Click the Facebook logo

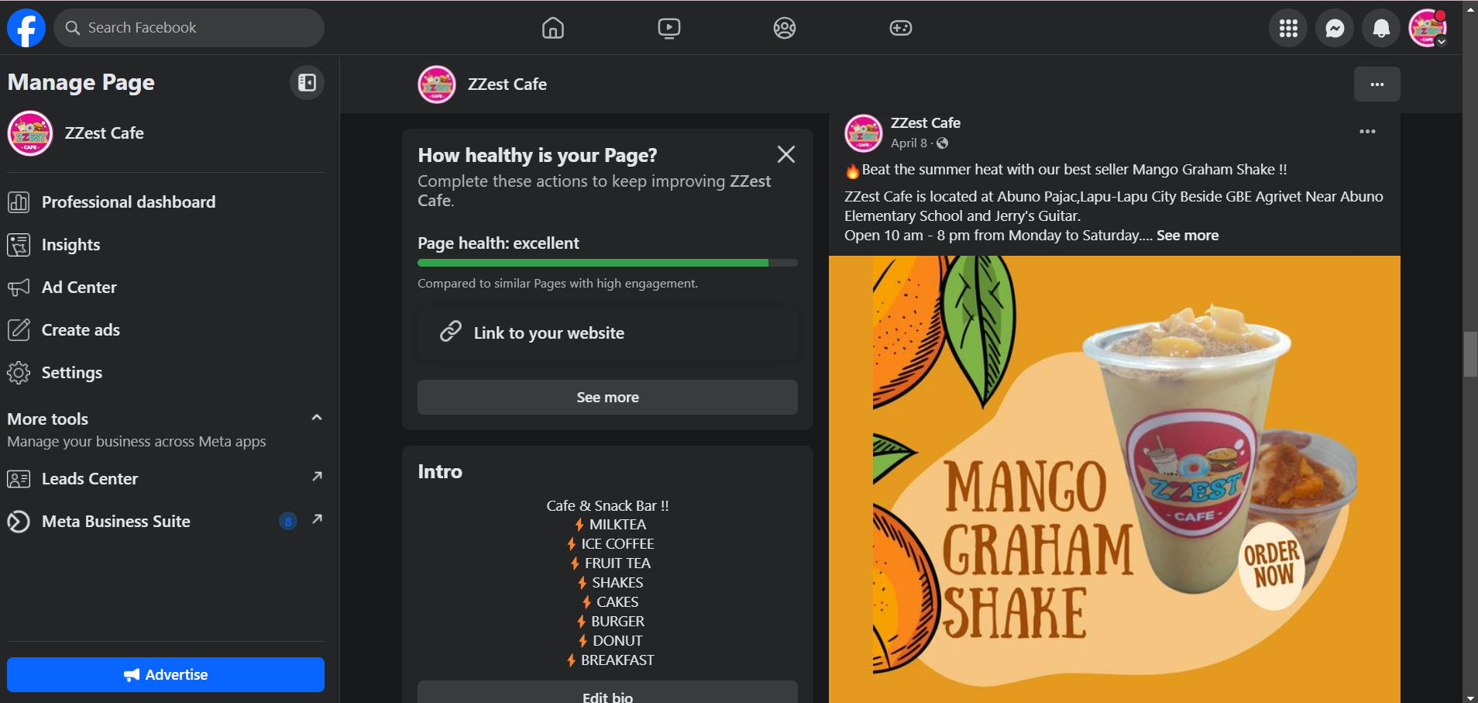pyautogui.click(x=26, y=28)
